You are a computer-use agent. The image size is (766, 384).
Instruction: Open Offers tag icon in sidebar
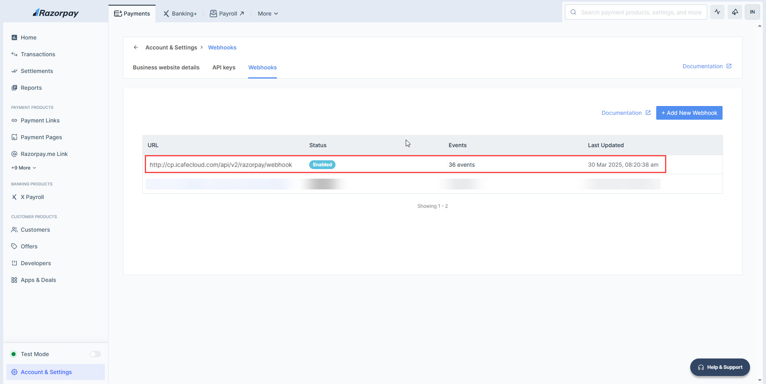[14, 246]
